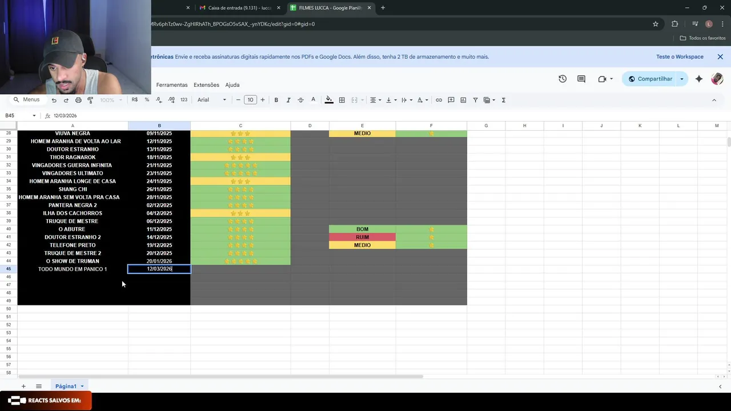The width and height of the screenshot is (731, 411).
Task: Open Chrome extensions puzzle icon
Action: point(675,24)
